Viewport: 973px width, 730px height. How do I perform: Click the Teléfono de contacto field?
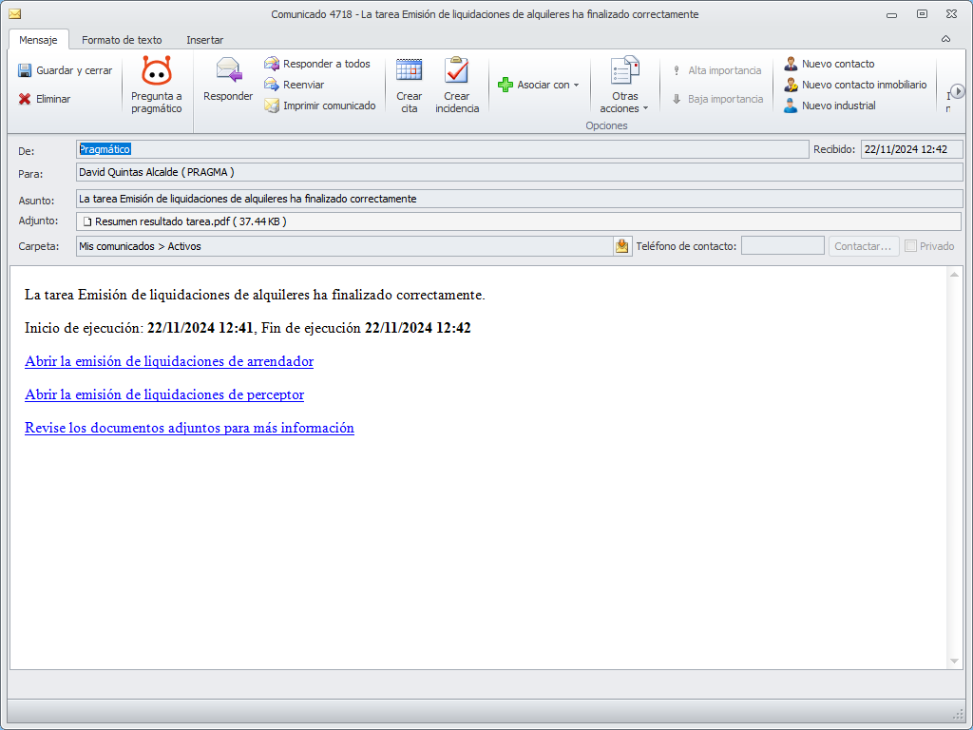tap(783, 246)
